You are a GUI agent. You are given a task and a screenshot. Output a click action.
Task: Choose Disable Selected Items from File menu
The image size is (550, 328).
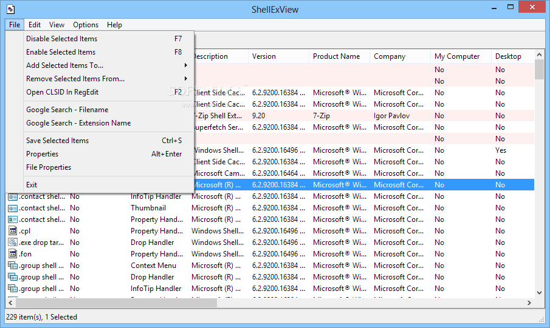click(61, 39)
